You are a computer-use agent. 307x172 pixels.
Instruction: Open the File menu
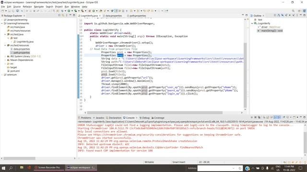coord(3,7)
